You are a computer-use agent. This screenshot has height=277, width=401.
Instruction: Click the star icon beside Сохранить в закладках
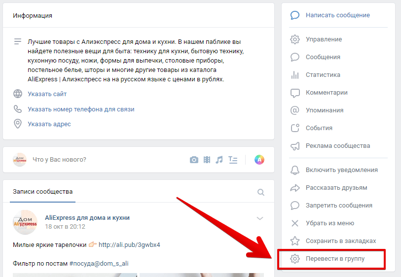[x=294, y=241]
